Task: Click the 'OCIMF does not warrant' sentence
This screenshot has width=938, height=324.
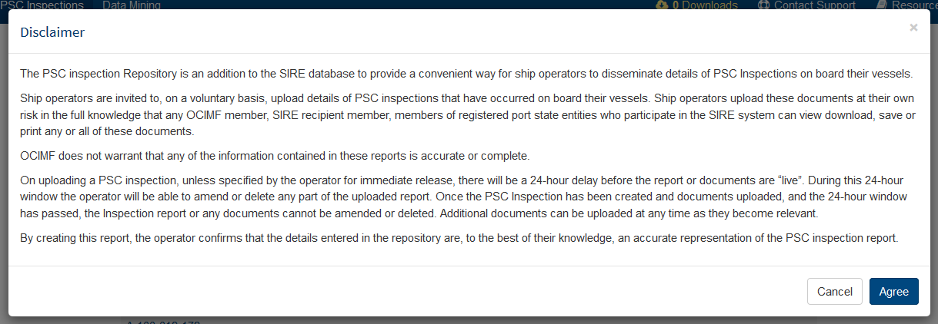Action: pyautogui.click(x=275, y=156)
